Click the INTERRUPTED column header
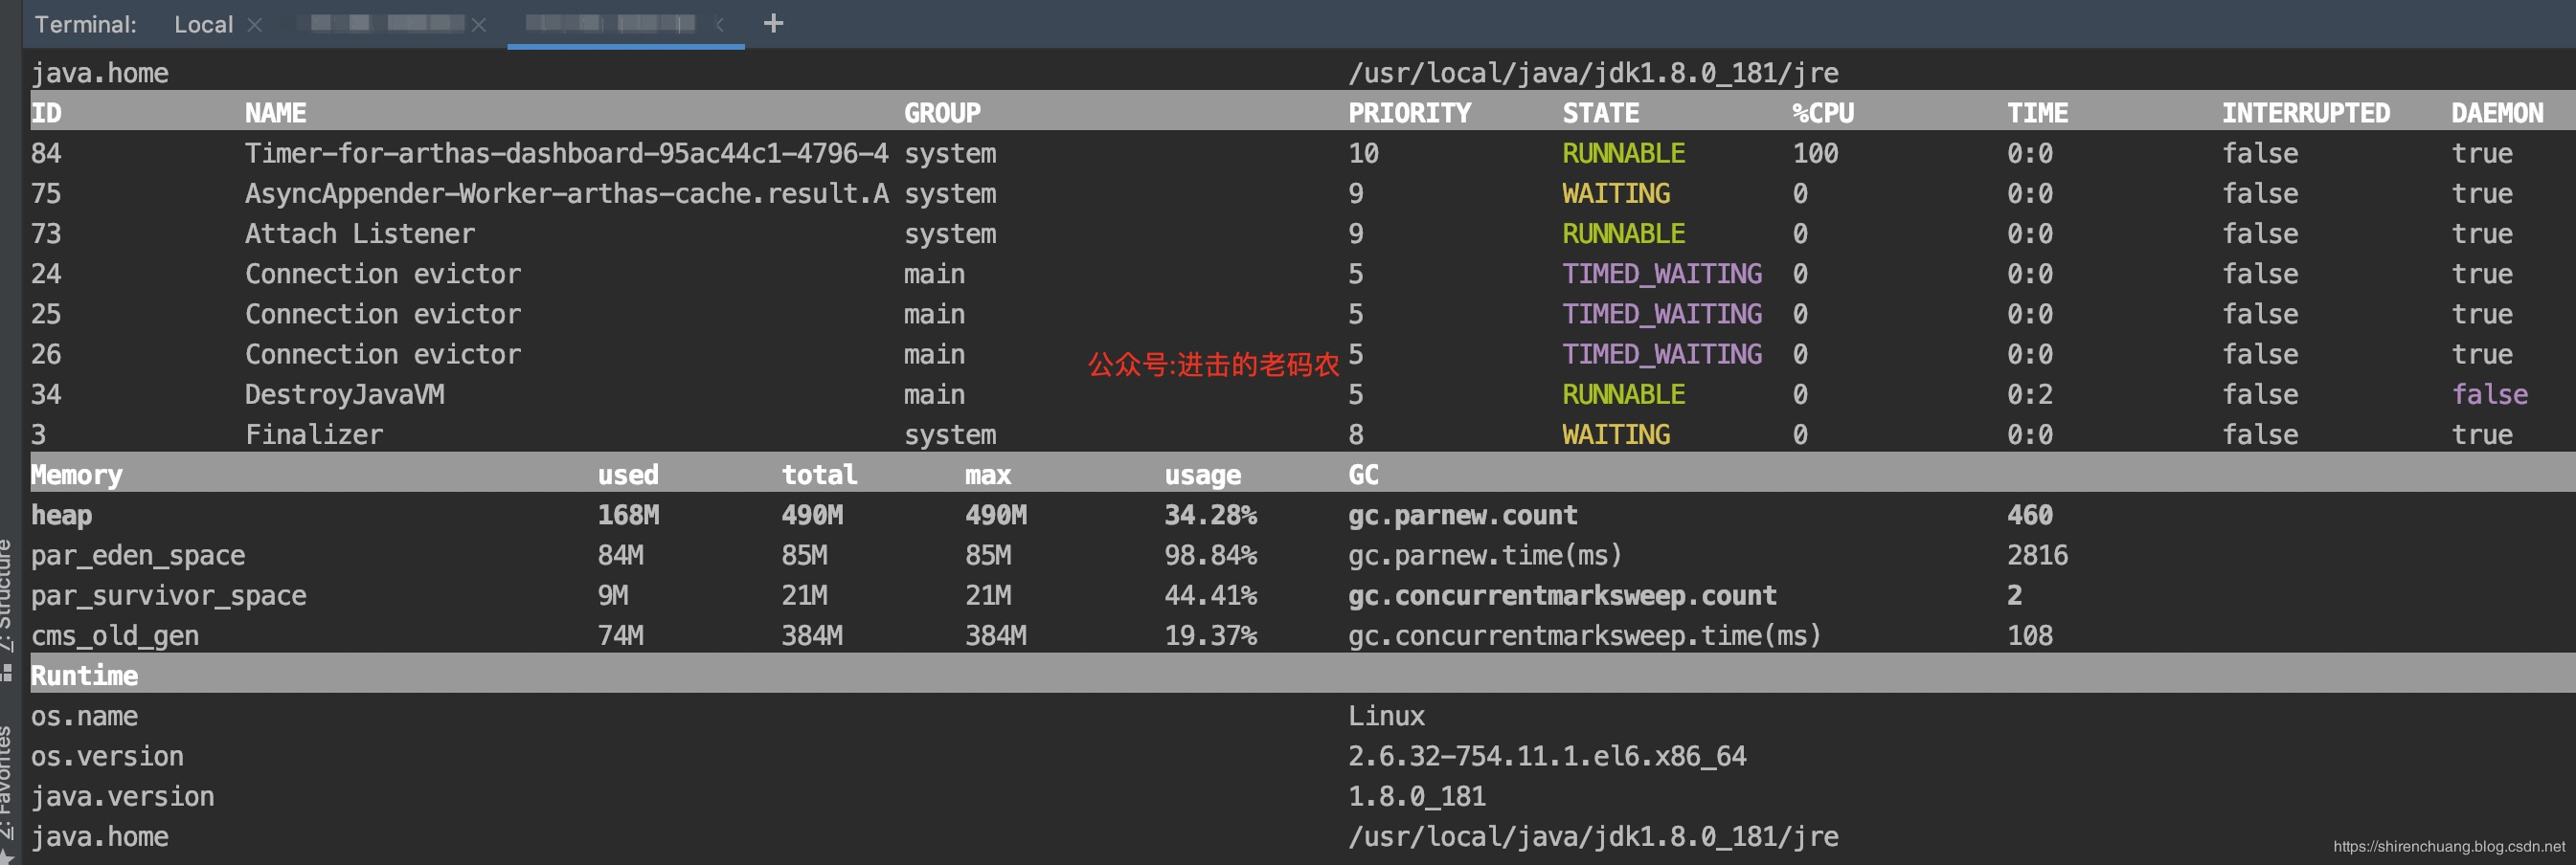Screen dimensions: 2576x865 click(2306, 113)
